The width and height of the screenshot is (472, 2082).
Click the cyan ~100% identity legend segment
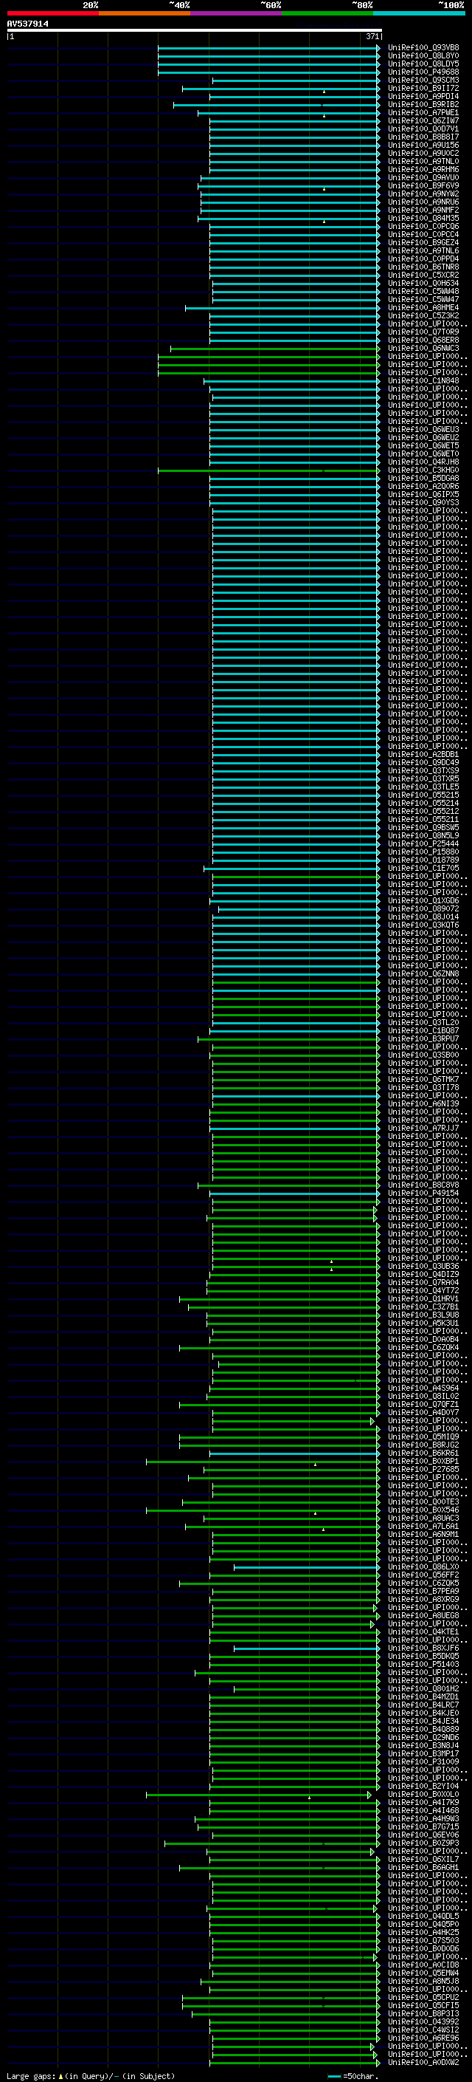click(420, 13)
